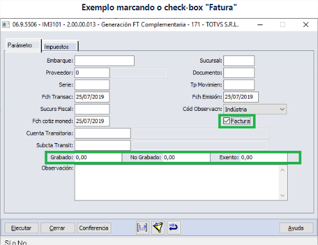Toggle the Factura checkbox
Screen dimensions: 318x245
[x=227, y=121]
